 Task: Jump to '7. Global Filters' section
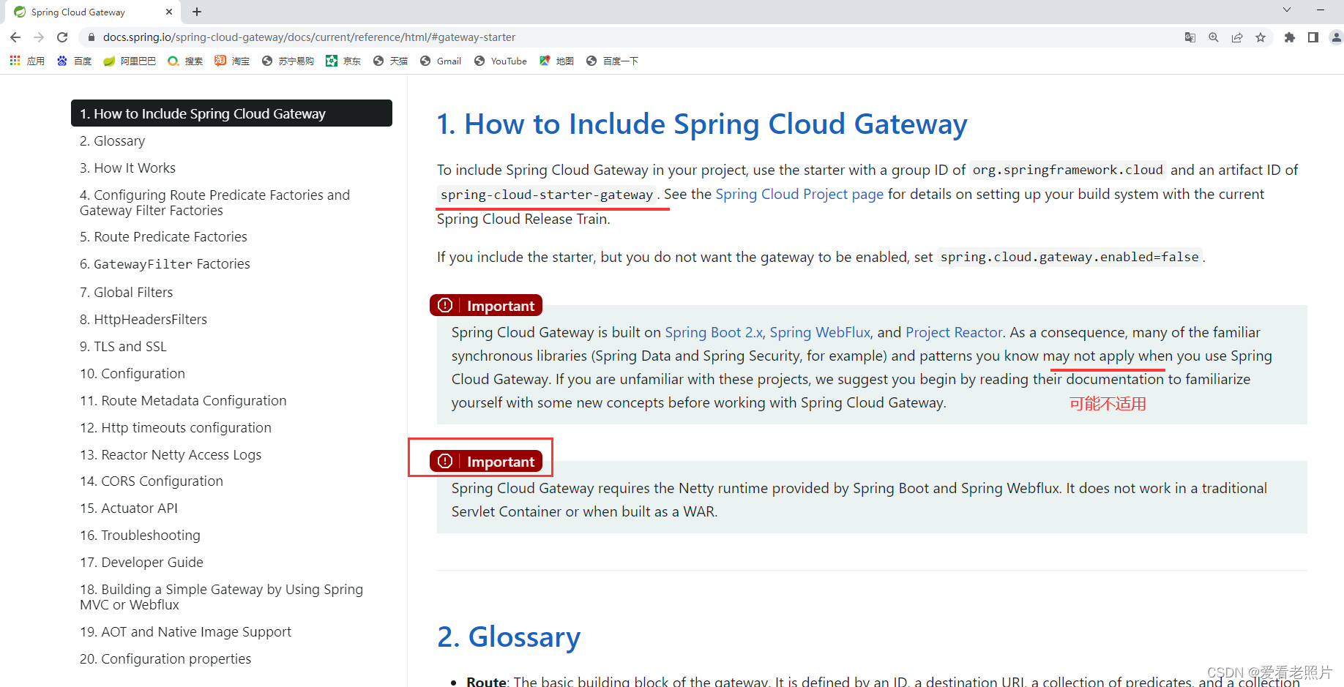pyautogui.click(x=126, y=292)
